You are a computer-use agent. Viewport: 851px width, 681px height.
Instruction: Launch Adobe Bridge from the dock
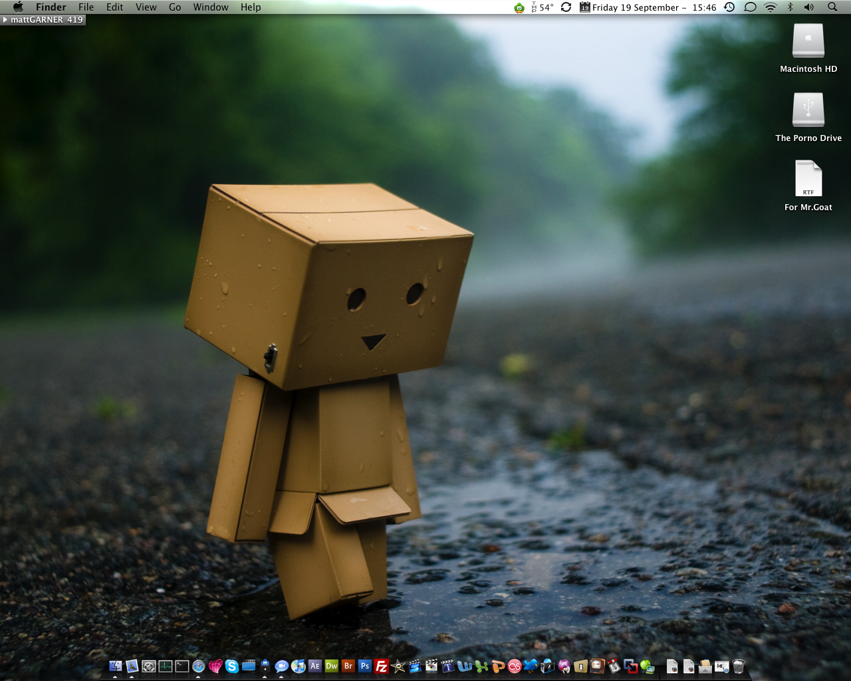348,666
